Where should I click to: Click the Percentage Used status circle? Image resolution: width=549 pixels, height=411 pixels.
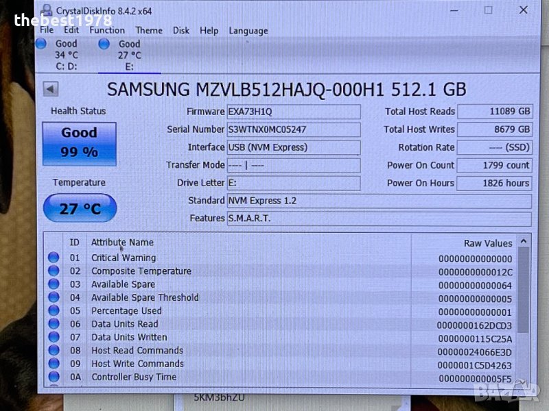54,311
